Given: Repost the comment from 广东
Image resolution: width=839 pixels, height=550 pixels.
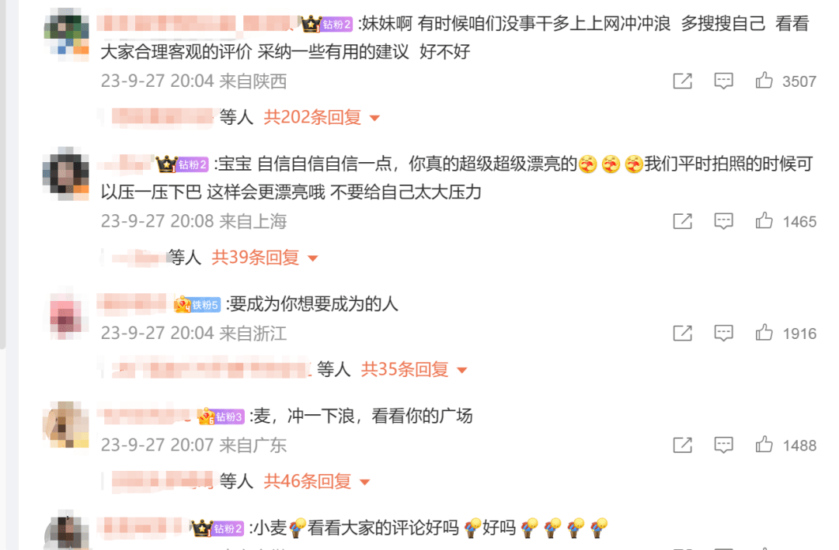Looking at the screenshot, I should (x=682, y=444).
